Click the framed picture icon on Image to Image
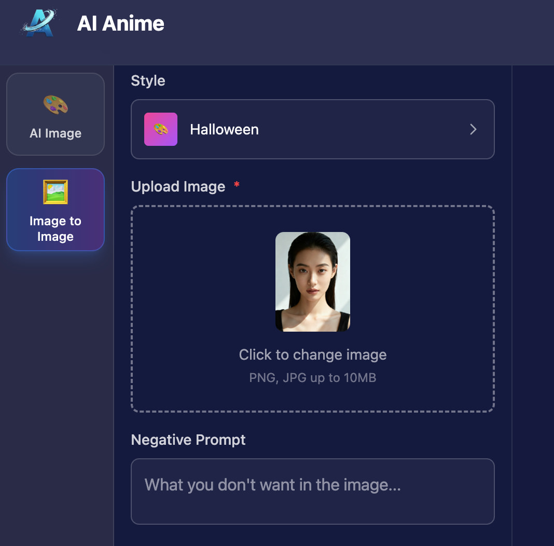 [56, 192]
